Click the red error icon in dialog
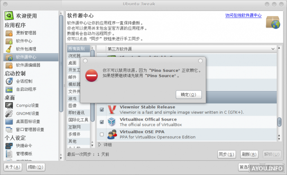 (91, 75)
